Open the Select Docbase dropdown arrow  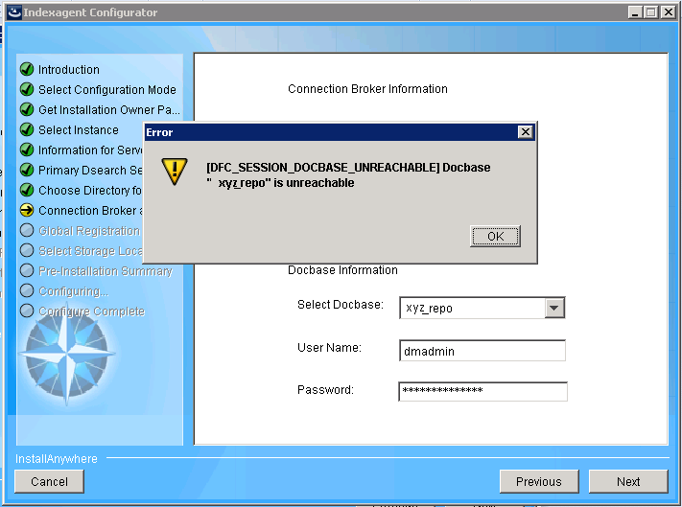coord(554,308)
